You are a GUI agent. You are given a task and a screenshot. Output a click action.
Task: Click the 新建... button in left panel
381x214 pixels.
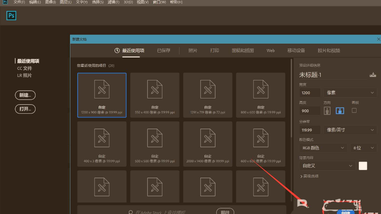pyautogui.click(x=25, y=95)
